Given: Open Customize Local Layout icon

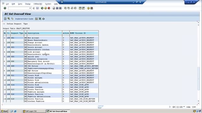Looking at the screenshot, I should pos(92,8).
